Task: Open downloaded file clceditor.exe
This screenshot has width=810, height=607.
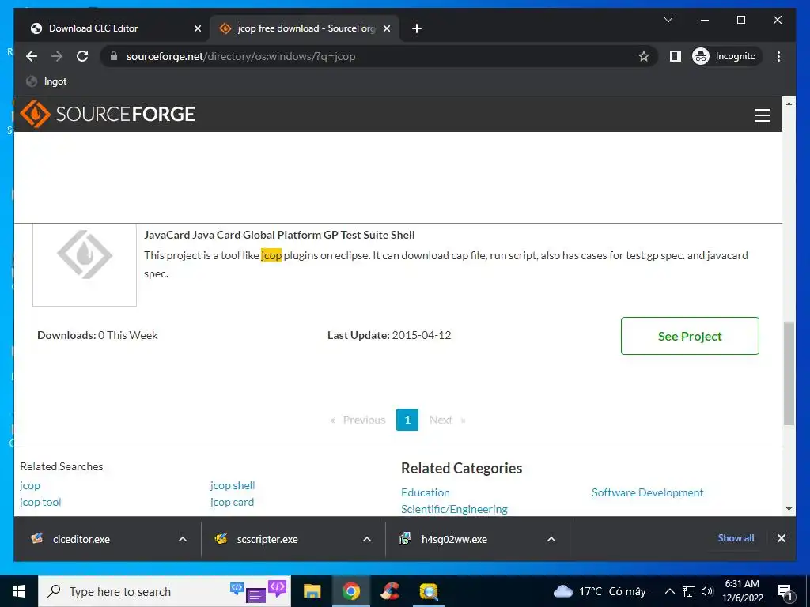Action: point(81,539)
